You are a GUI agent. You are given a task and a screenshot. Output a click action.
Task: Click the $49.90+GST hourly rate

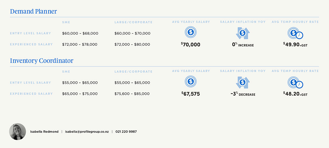tap(295, 45)
